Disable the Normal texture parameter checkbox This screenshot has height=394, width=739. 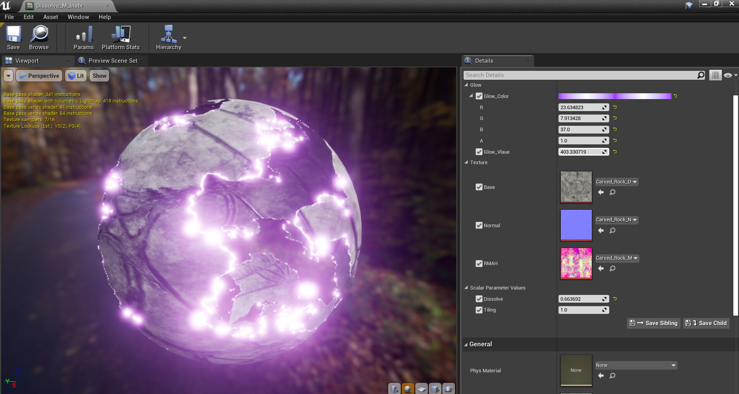pos(479,225)
